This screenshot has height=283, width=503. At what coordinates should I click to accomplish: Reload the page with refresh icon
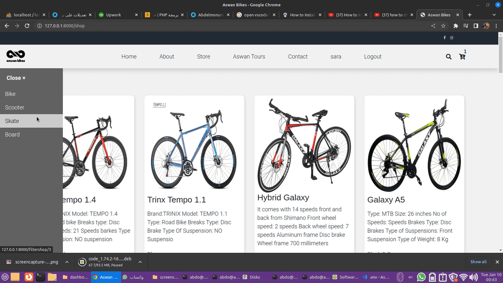point(27,26)
